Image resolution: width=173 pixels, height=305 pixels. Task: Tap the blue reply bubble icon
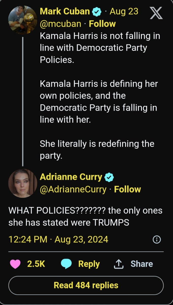pos(67,264)
